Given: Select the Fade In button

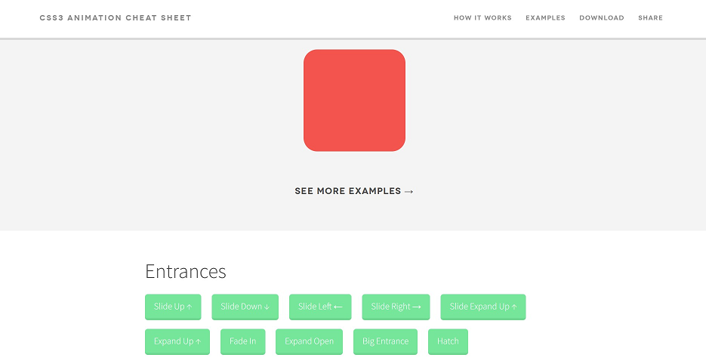Looking at the screenshot, I should click(242, 341).
